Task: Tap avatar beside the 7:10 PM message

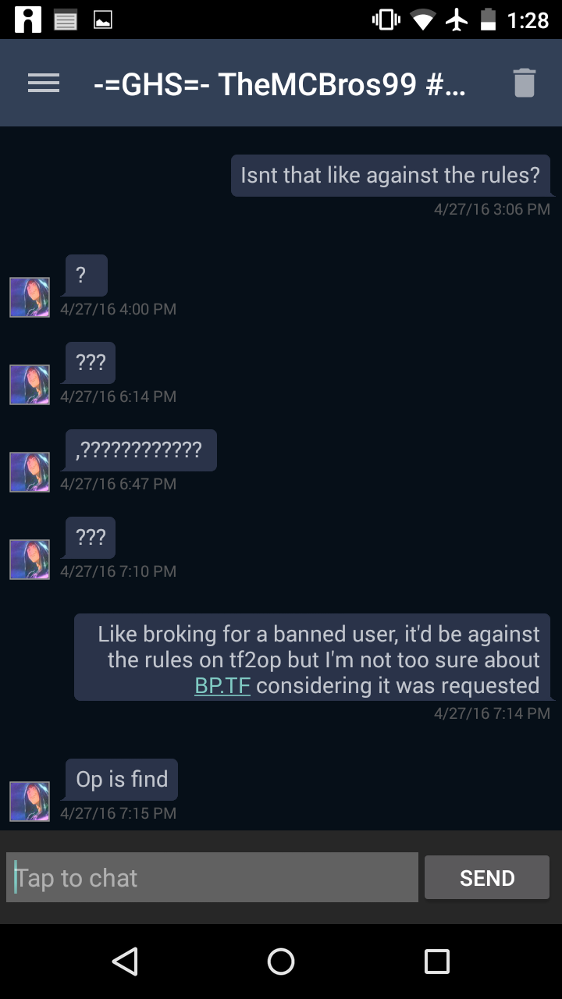Action: 30,560
